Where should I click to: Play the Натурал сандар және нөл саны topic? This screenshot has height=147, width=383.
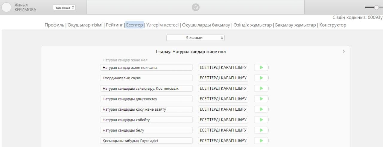coord(261,67)
